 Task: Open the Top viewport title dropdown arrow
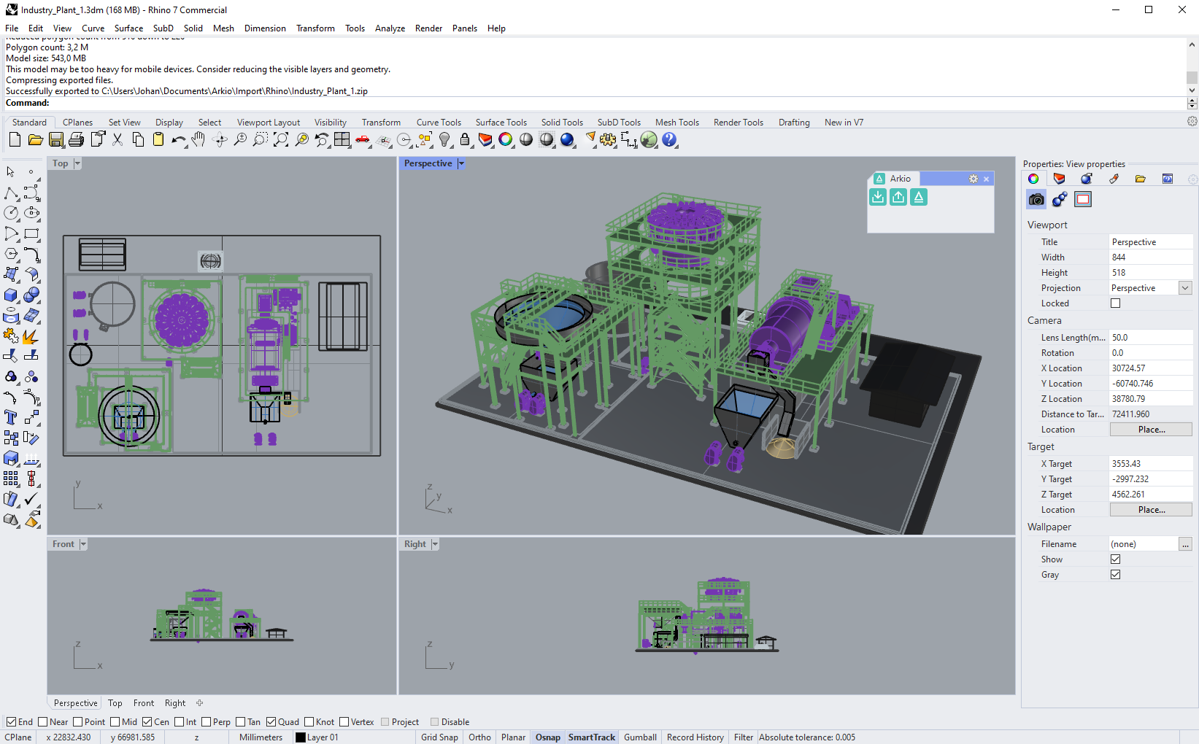click(x=77, y=163)
